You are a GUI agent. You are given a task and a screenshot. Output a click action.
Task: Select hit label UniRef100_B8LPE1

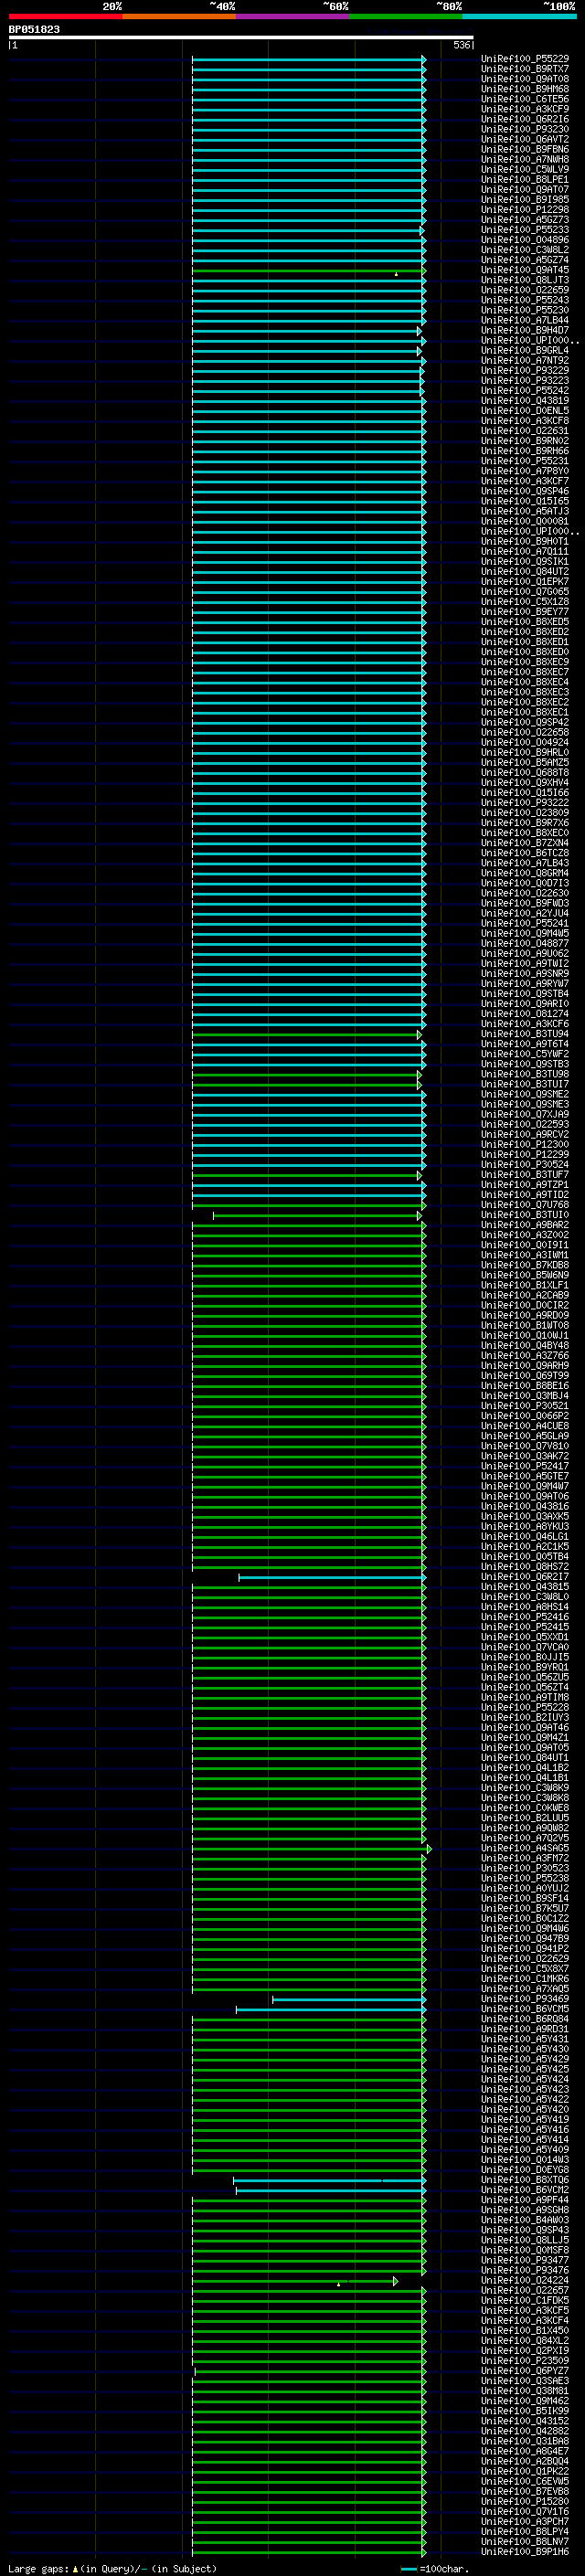525,179
